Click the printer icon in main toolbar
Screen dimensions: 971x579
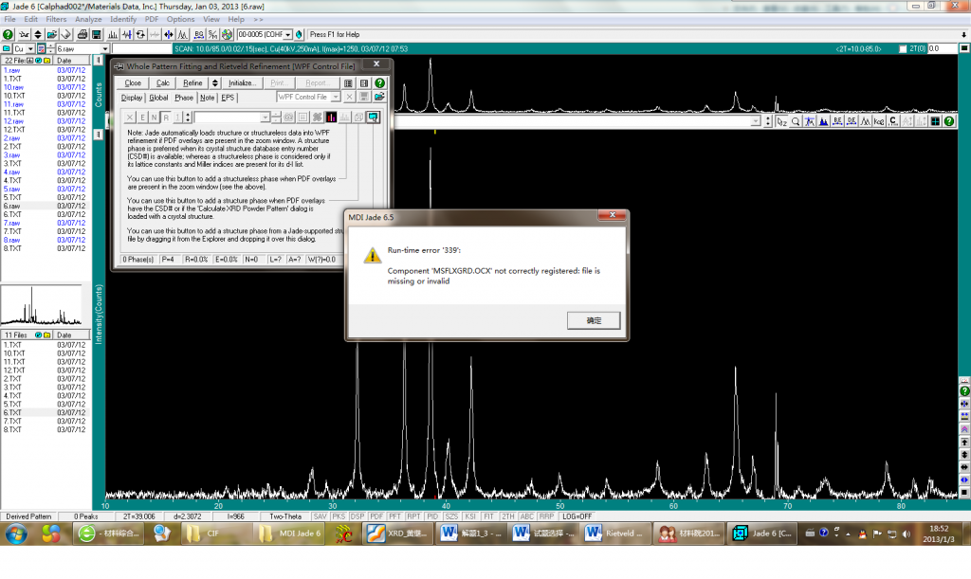click(x=82, y=35)
